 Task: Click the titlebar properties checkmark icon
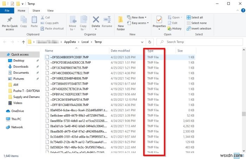pos(12,4)
